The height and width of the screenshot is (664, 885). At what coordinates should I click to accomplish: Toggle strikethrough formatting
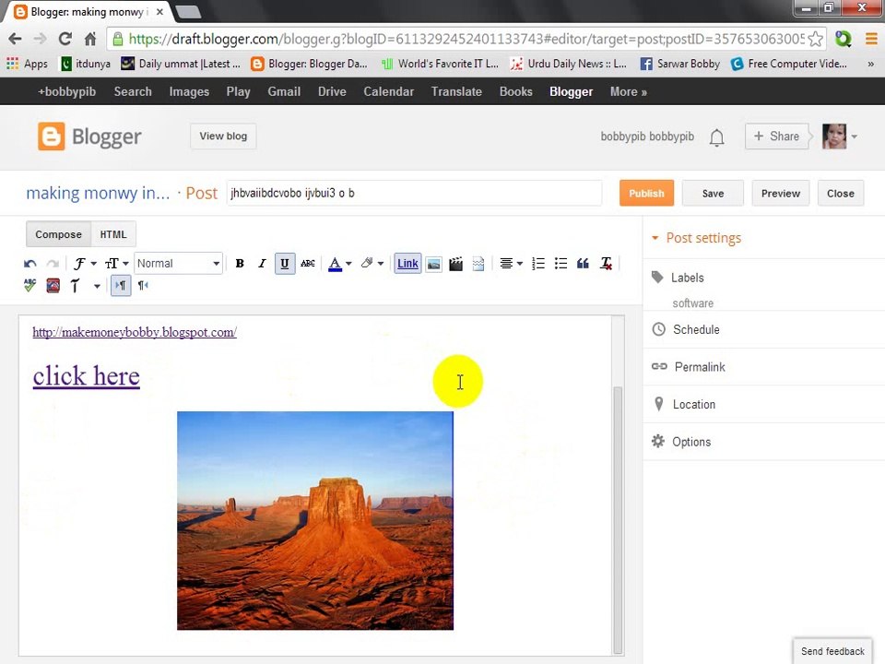pos(308,264)
